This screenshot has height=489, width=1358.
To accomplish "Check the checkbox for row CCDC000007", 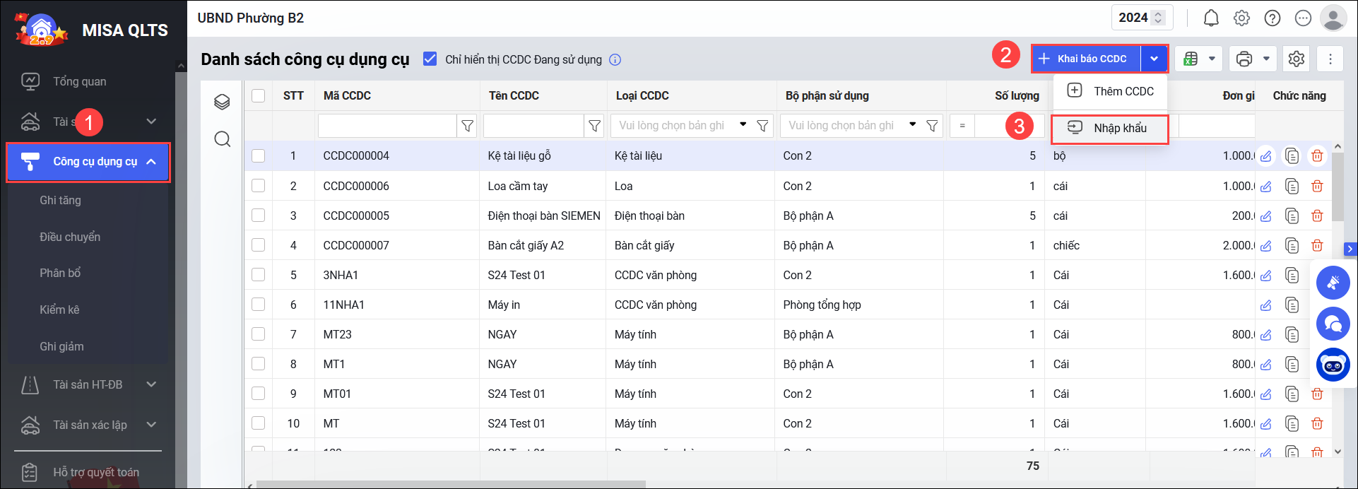I will pyautogui.click(x=259, y=245).
